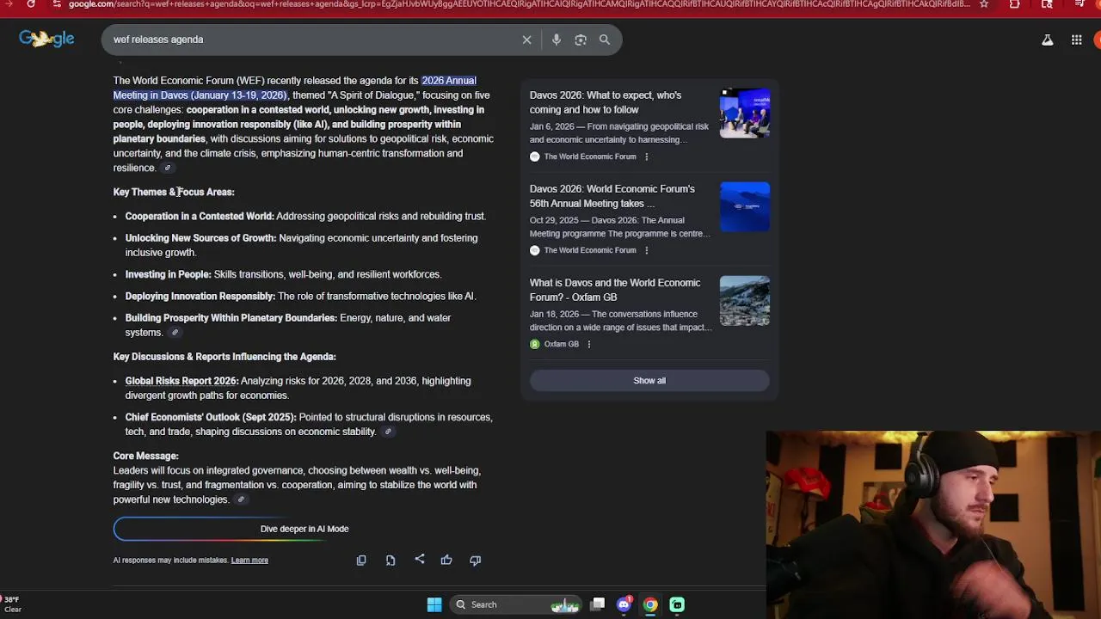
Task: Click 'Building Prosperity Within Planetary Boundaries:' text
Action: tap(231, 318)
